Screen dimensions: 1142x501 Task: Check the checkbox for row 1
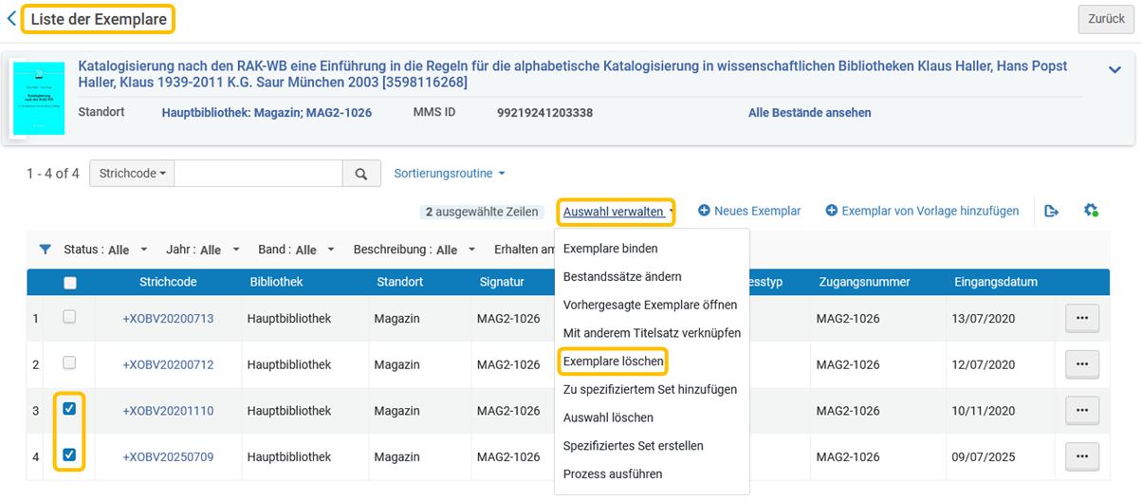69,317
